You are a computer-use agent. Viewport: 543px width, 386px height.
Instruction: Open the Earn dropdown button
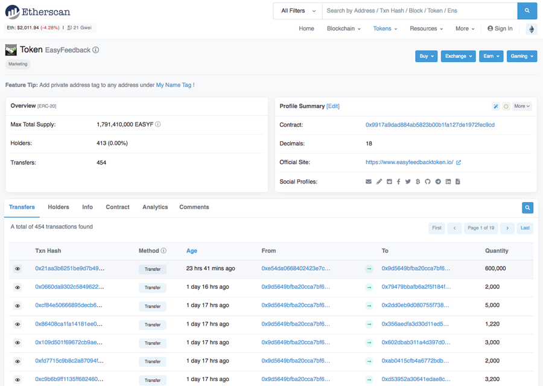[491, 56]
